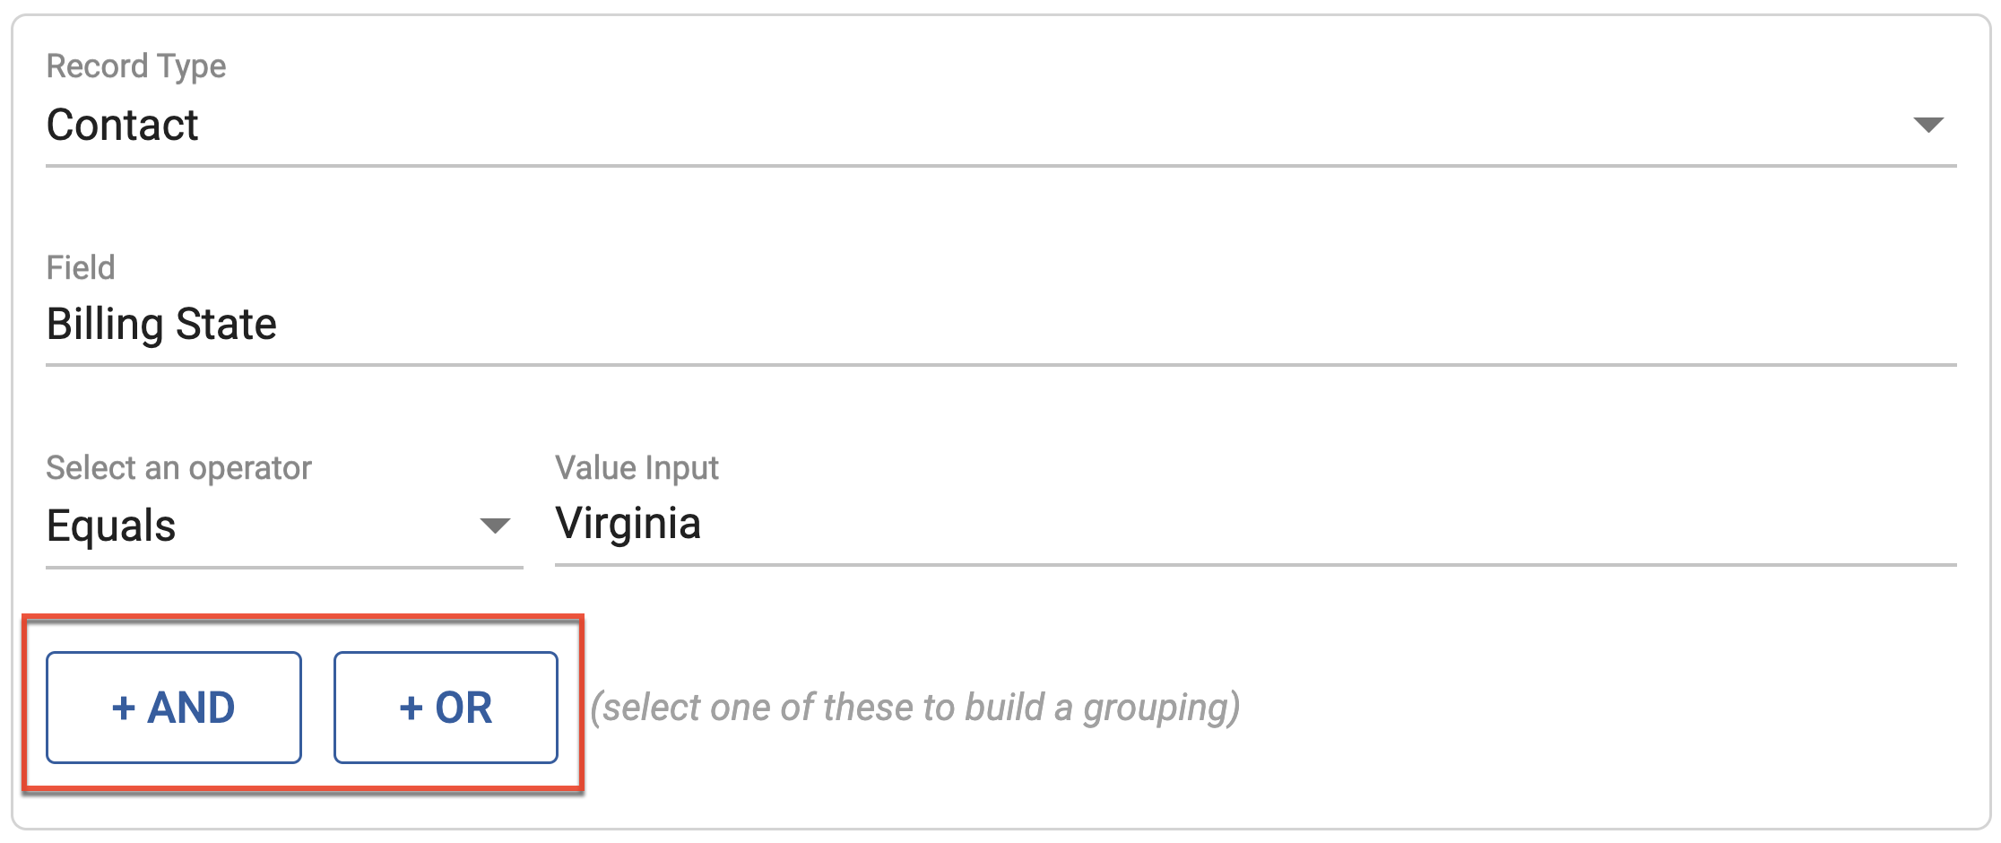
Task: Click the "Value Input" label
Action: click(637, 468)
